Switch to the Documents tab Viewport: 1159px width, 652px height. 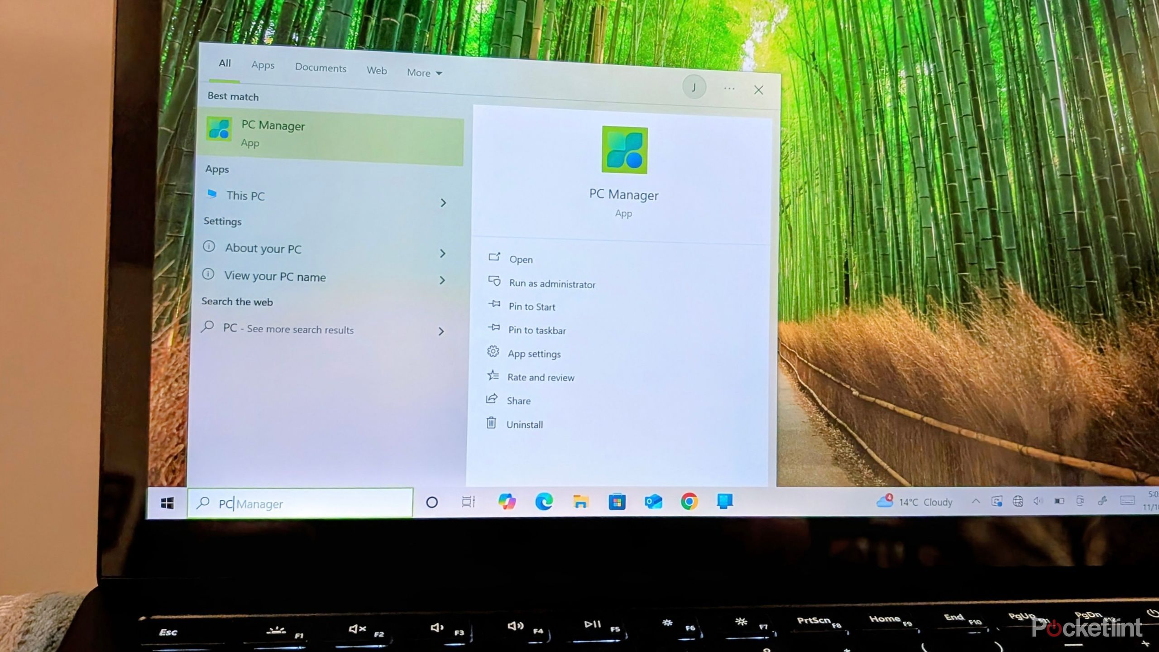(x=321, y=68)
